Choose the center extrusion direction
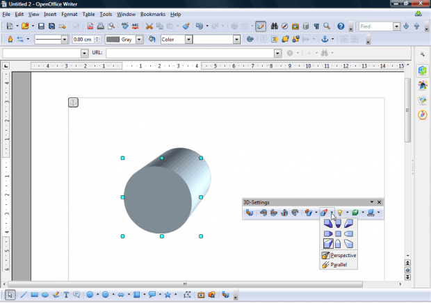431x303 pixels. point(338,234)
